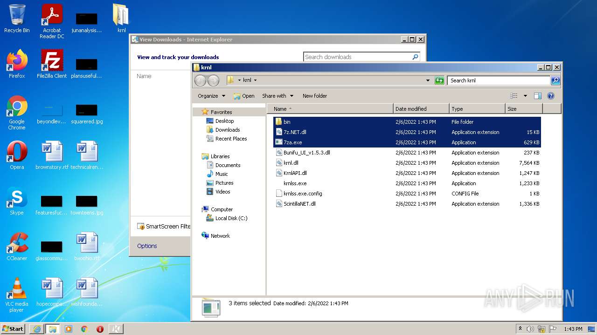Open squarered.jpg file on desktop
597x335 pixels.
tap(87, 114)
